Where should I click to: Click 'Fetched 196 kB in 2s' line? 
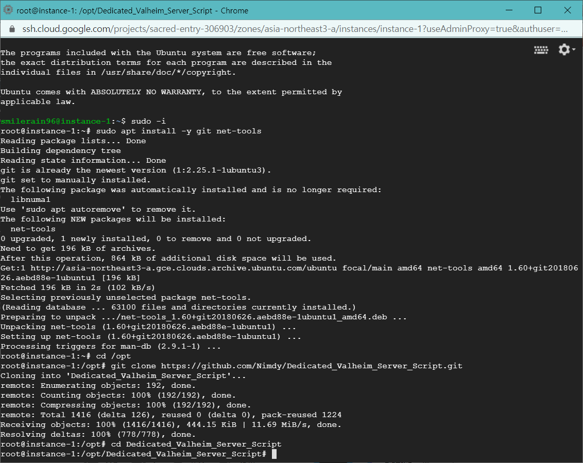78,287
